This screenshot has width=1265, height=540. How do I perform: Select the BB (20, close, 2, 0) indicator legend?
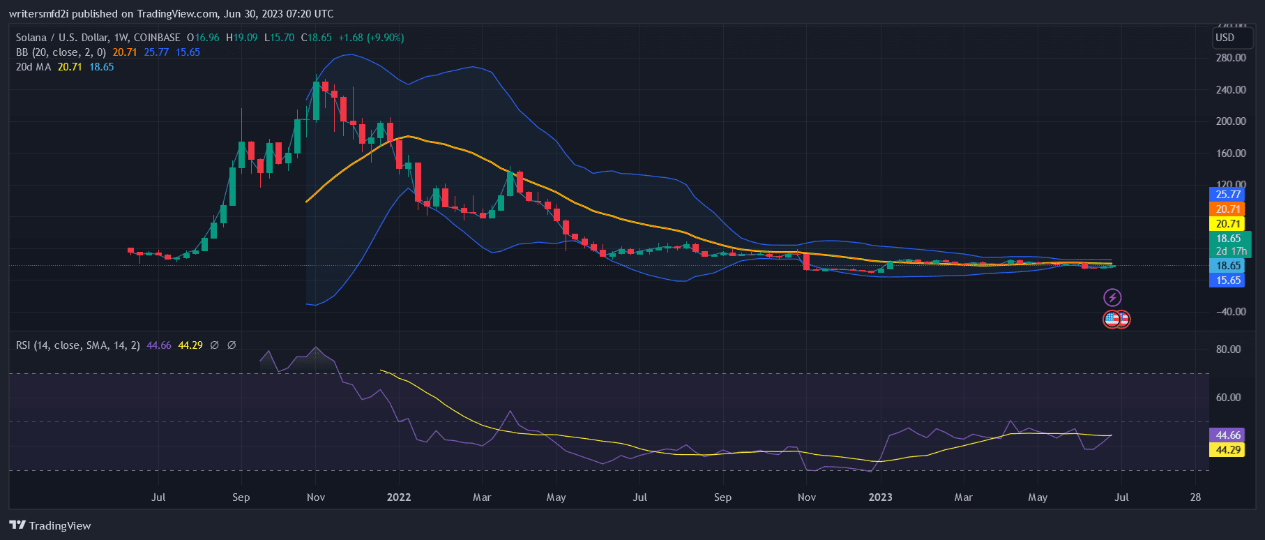tap(61, 52)
